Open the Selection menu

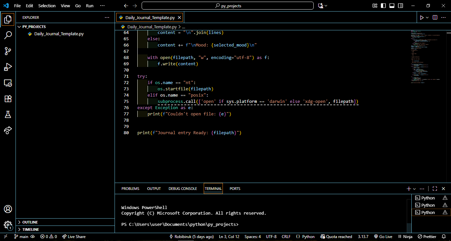pyautogui.click(x=47, y=6)
